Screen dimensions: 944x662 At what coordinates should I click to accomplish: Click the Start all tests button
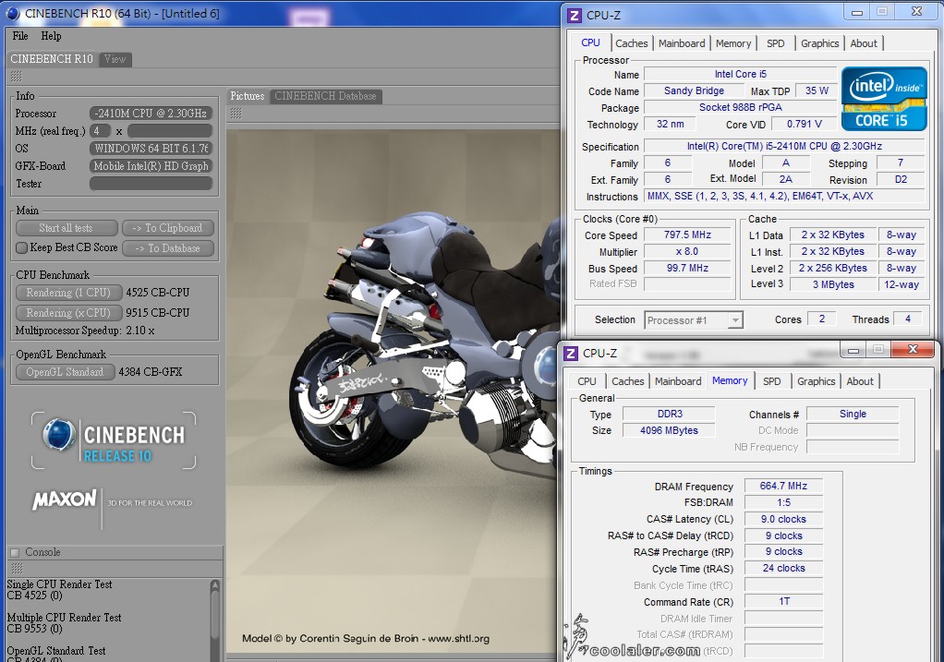click(67, 228)
